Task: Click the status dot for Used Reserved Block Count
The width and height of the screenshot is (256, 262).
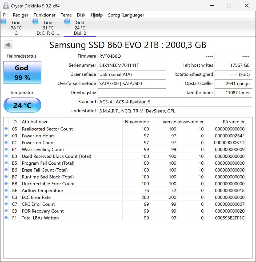Action: [x=6, y=156]
